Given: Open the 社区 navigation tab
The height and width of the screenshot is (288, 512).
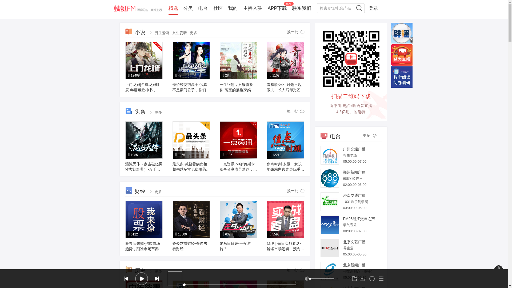Looking at the screenshot, I should click(218, 8).
